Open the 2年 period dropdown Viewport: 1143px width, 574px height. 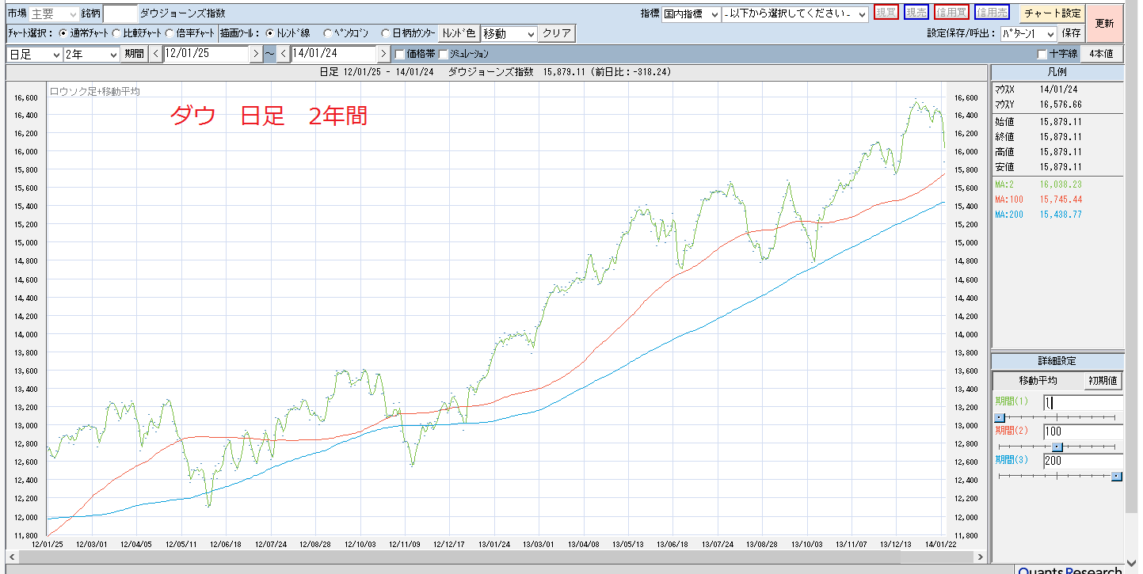tap(91, 54)
